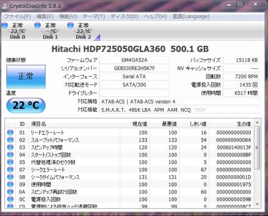The image size is (268, 216).
Task: Click status orb for ID 0C row
Action: pos(10,199)
